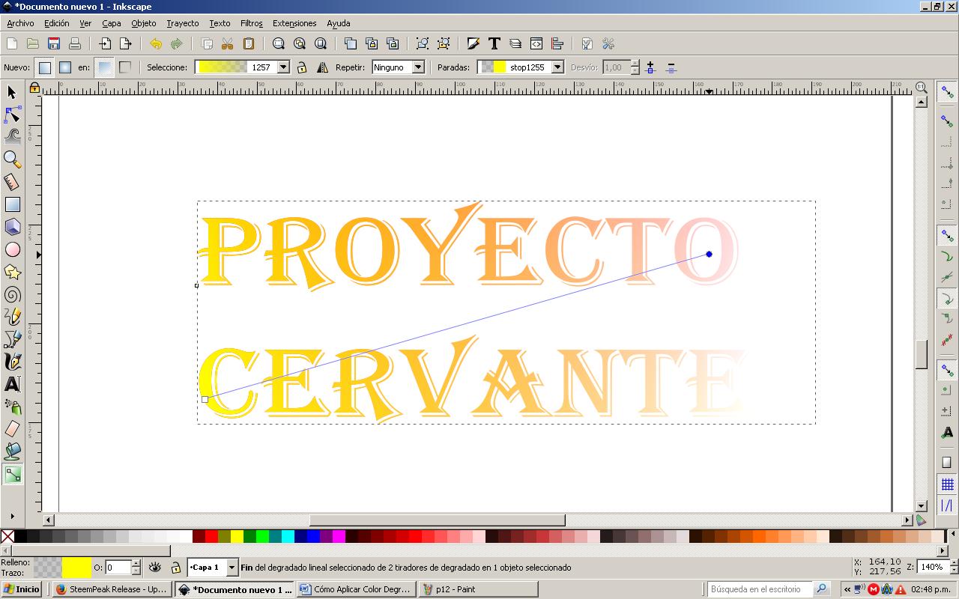959x599 pixels.
Task: Select the Star polygon tool
Action: tap(12, 272)
